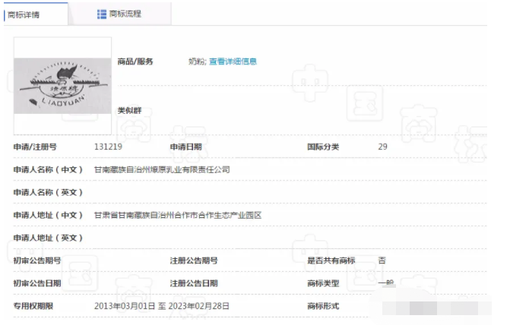
Task: Select the goods text 奶粉
Action: pyautogui.click(x=197, y=62)
